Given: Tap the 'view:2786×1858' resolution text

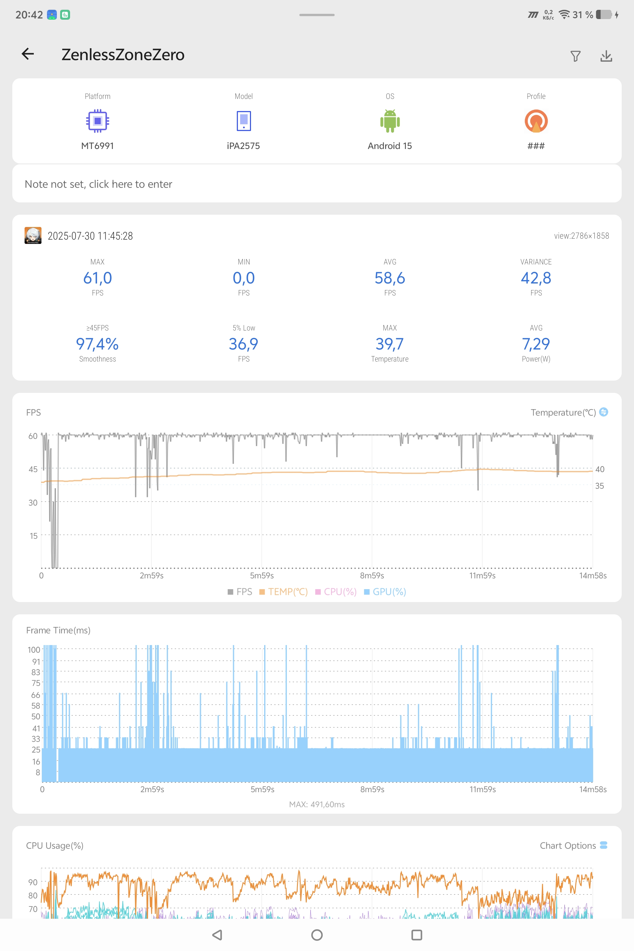Looking at the screenshot, I should click(x=581, y=236).
